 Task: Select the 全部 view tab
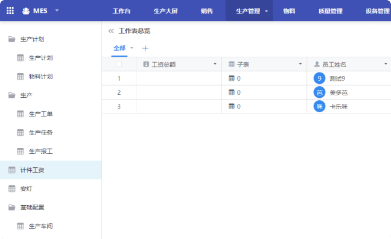pos(119,48)
